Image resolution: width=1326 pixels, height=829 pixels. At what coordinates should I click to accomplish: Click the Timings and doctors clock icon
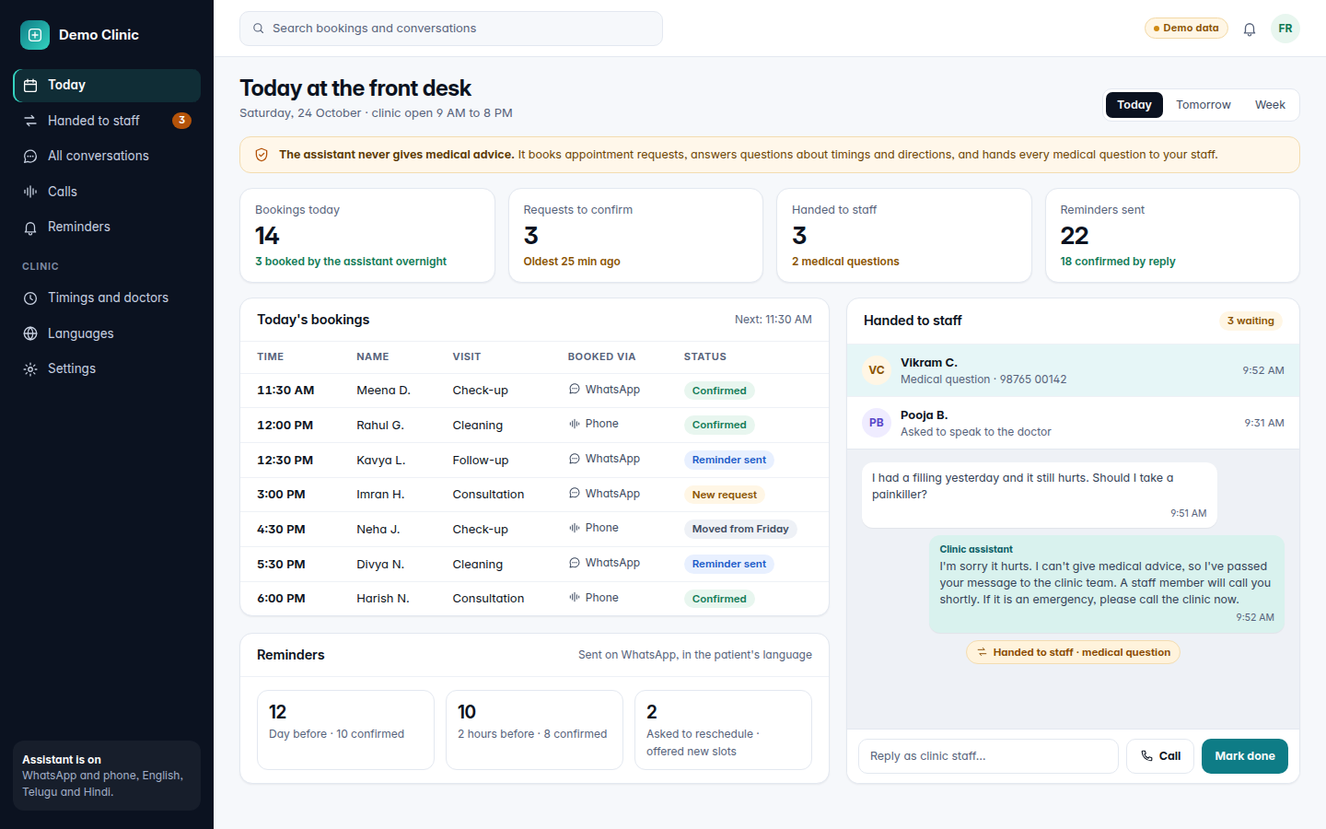point(30,298)
